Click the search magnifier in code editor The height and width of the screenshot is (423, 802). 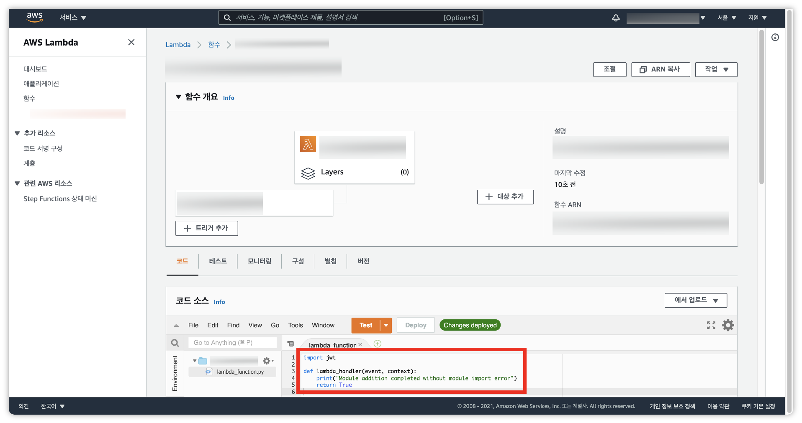pyautogui.click(x=175, y=343)
